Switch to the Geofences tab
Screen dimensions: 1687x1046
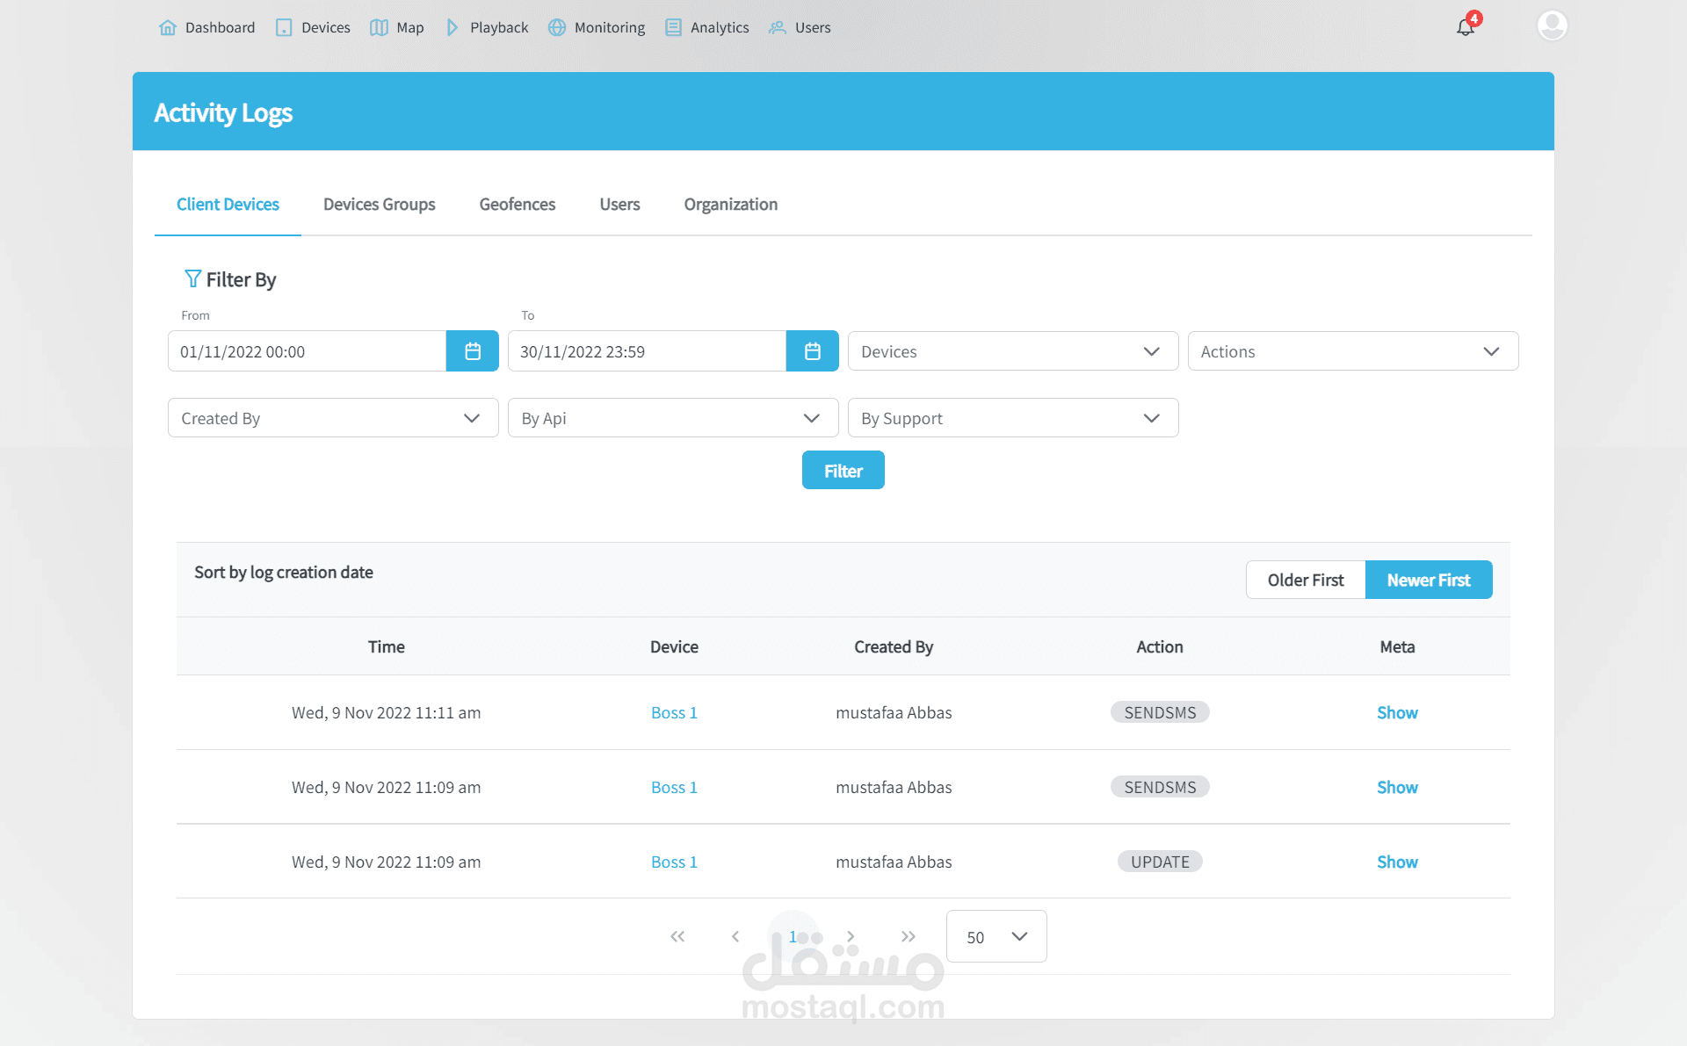[517, 204]
